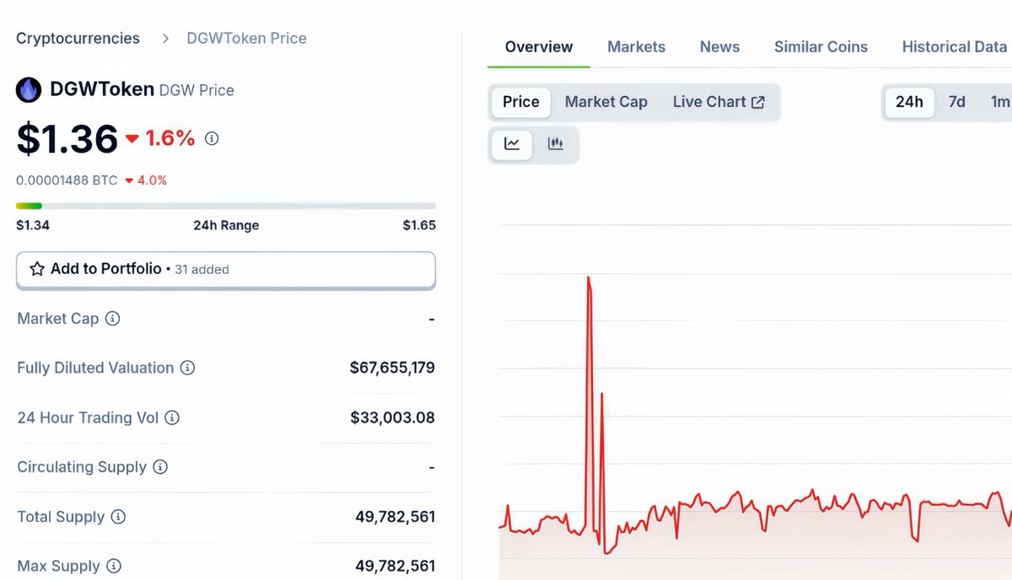The image size is (1012, 580).
Task: Select the 1m timeframe option
Action: pos(1000,101)
